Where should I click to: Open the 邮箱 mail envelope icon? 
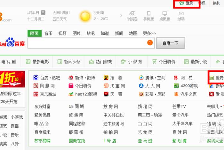[x=181, y=13]
